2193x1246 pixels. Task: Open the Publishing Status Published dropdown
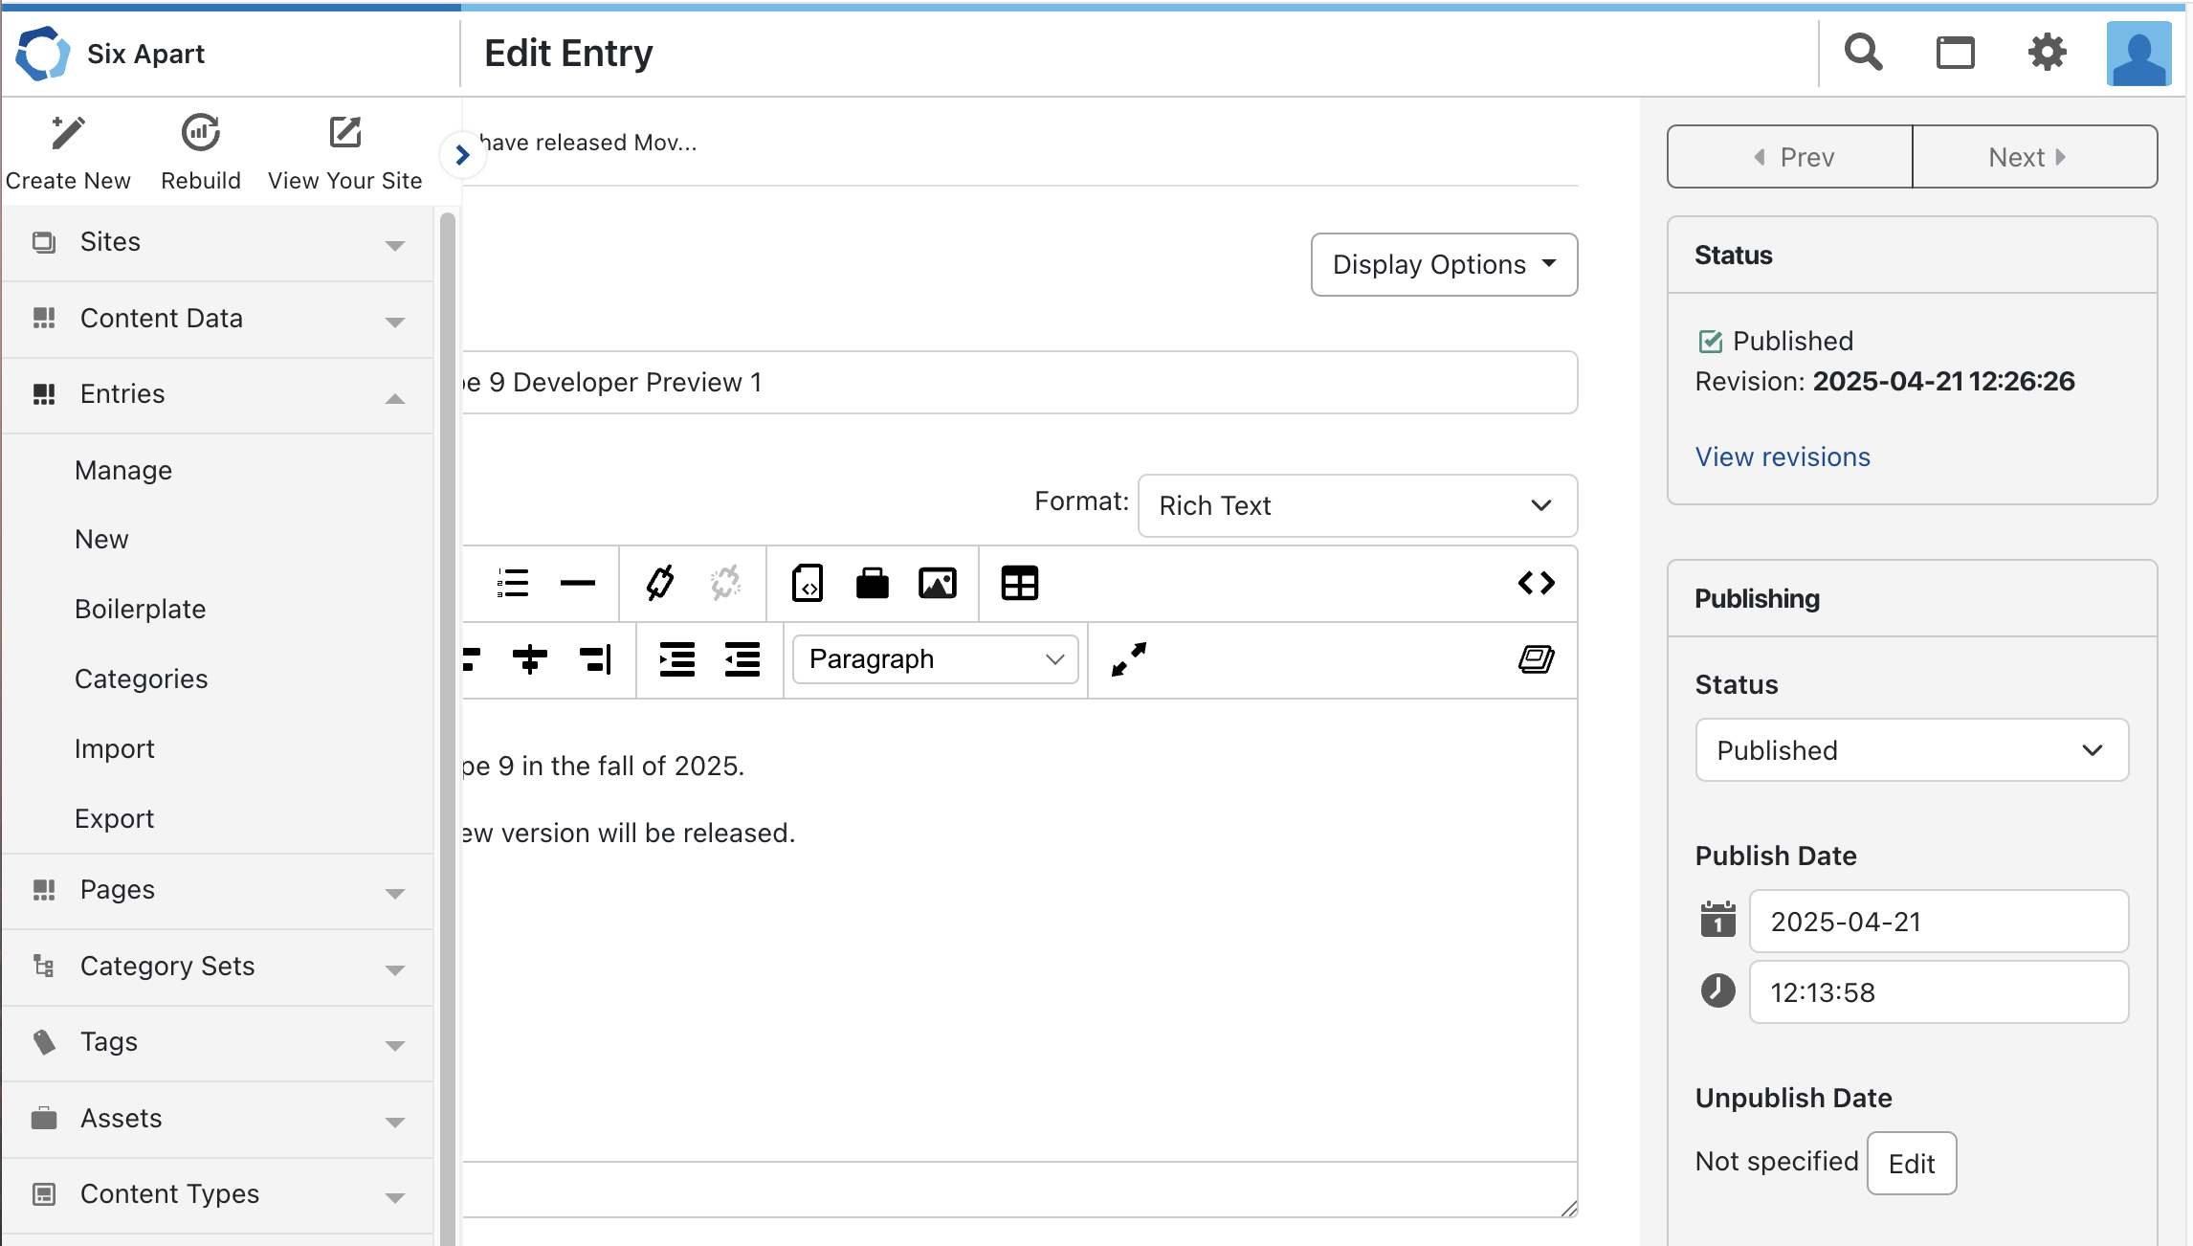pyautogui.click(x=1911, y=750)
